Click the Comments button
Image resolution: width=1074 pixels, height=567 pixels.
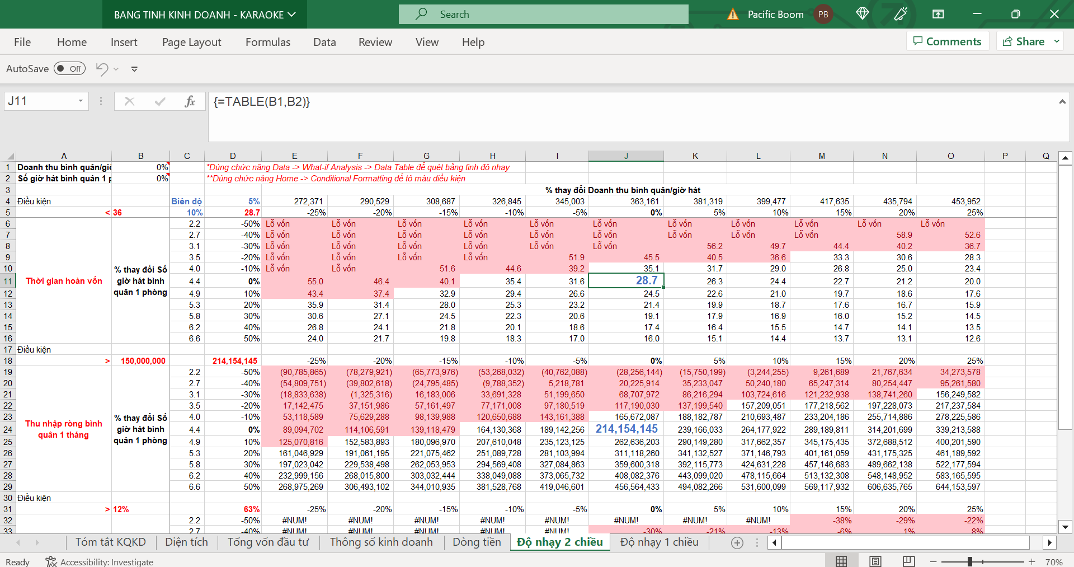click(x=948, y=41)
